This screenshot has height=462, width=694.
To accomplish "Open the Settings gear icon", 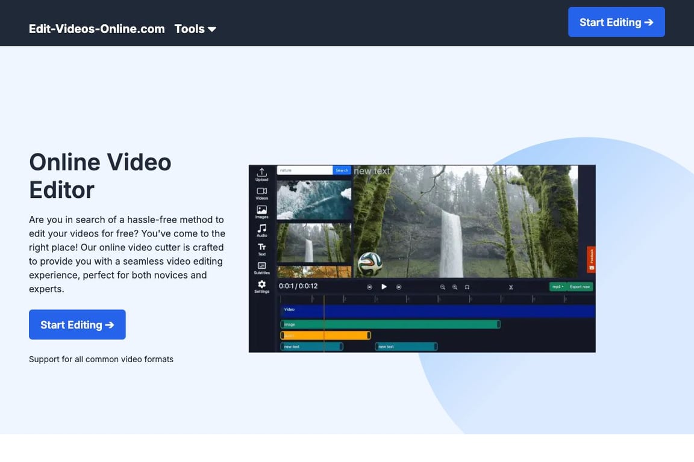I will [261, 287].
